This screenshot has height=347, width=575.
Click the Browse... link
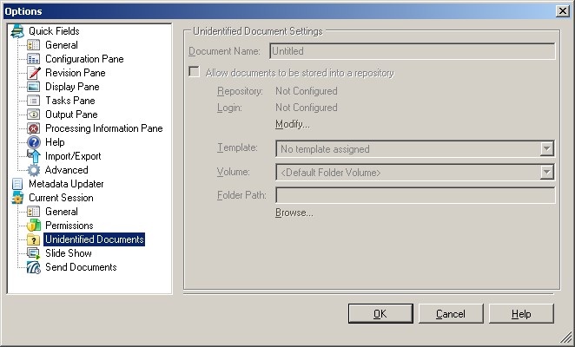point(294,213)
